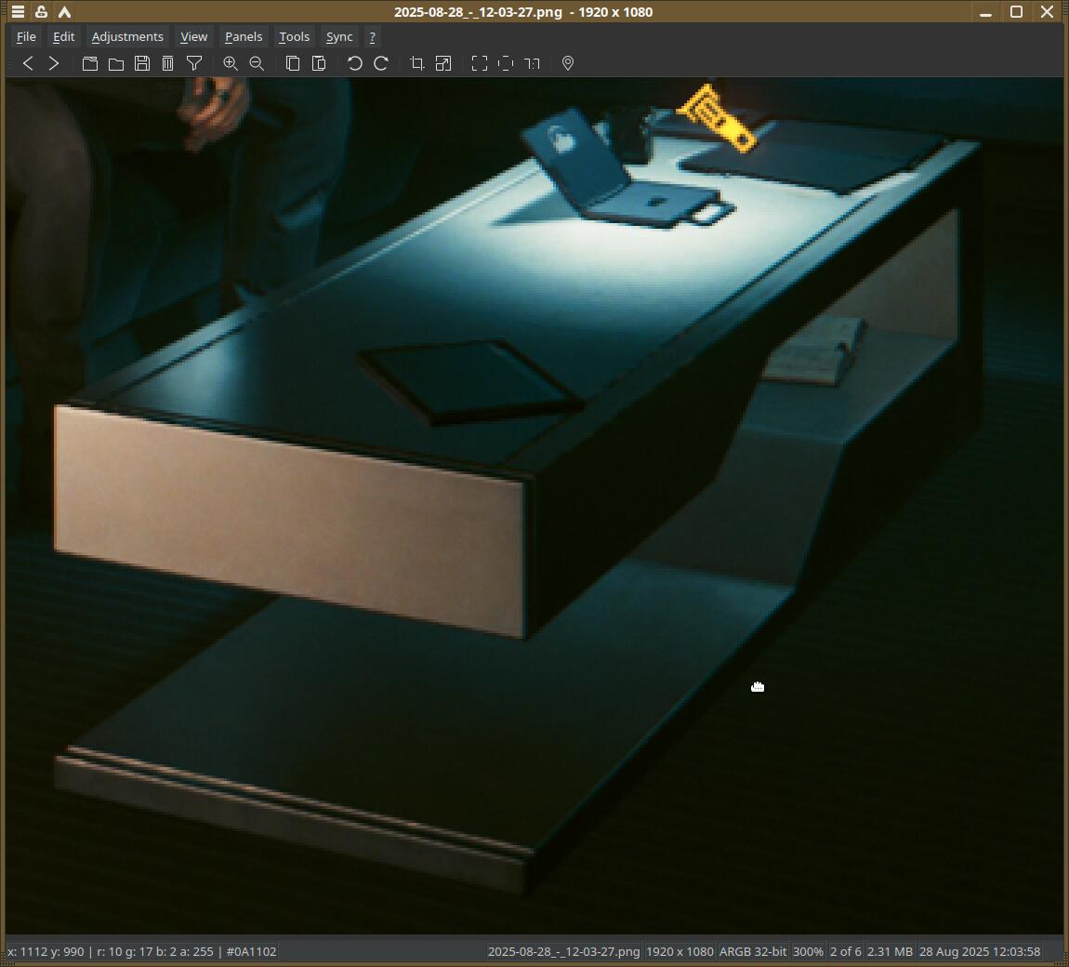Screen dimensions: 1069x967
Task: Open the resize image icon
Action: pyautogui.click(x=443, y=63)
